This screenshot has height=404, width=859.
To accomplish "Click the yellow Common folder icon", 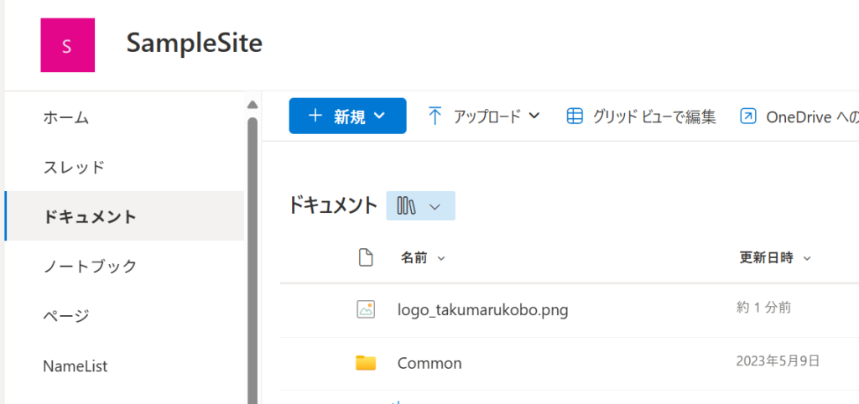I will click(365, 363).
